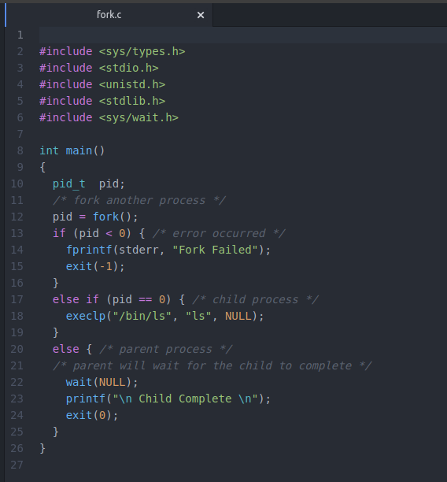Close the fork.c tab
Viewport: 447px width, 482px height.
click(201, 15)
